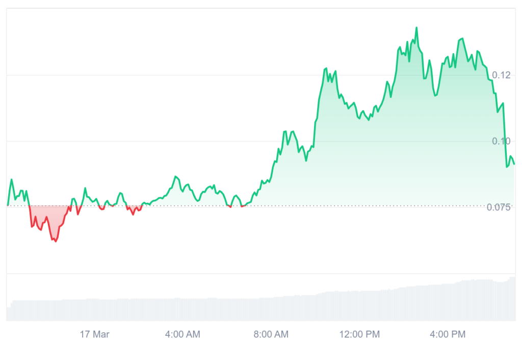Select the "4:00 AM" time axis label

(182, 334)
